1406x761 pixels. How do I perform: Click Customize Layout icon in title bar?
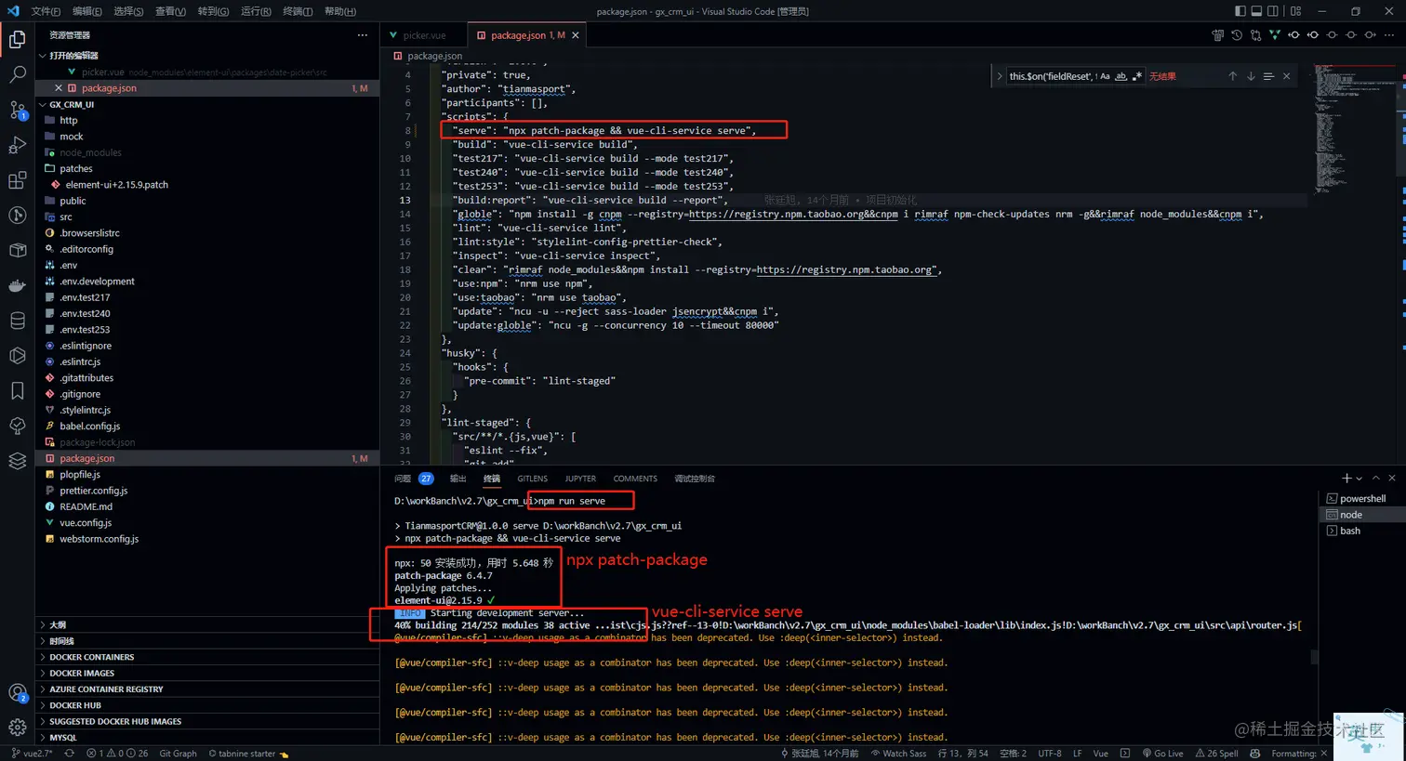click(1295, 11)
